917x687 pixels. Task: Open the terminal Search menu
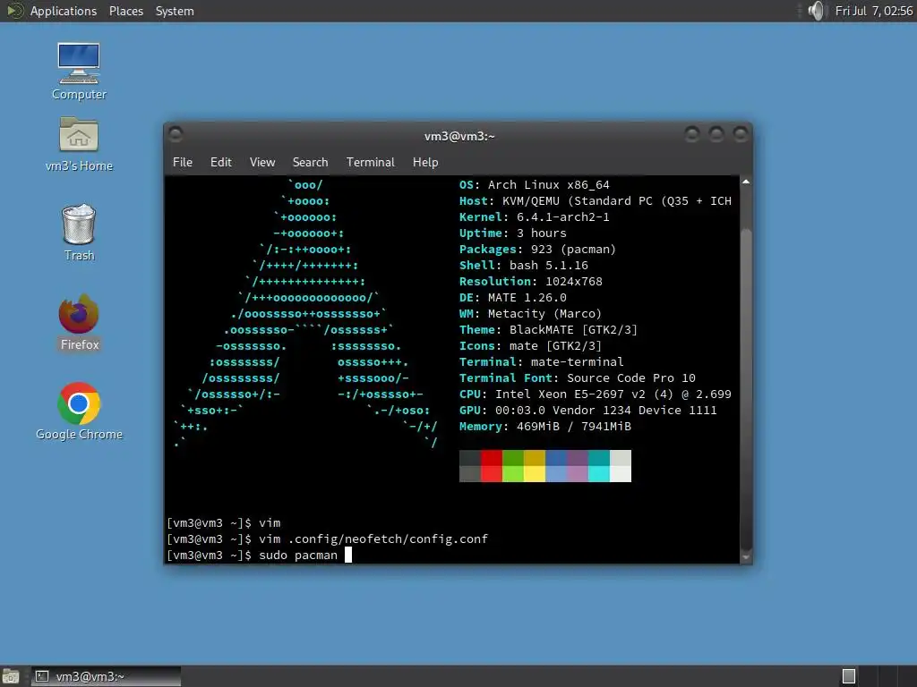(x=310, y=163)
